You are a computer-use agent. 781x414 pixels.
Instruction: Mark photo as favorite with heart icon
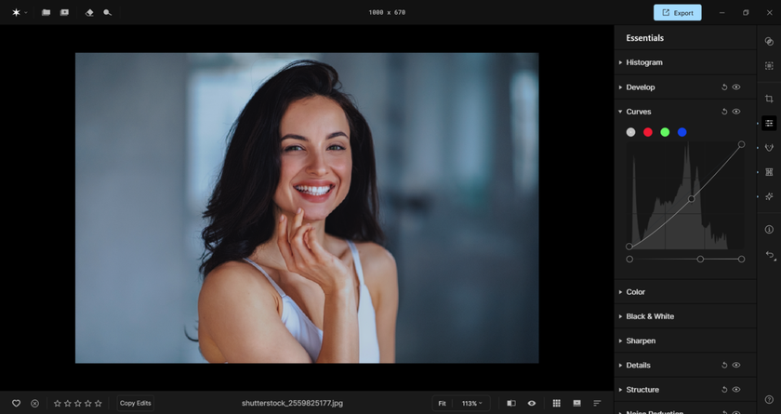tap(16, 403)
